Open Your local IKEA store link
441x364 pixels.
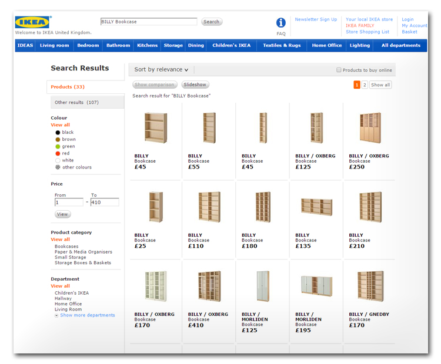pos(369,19)
